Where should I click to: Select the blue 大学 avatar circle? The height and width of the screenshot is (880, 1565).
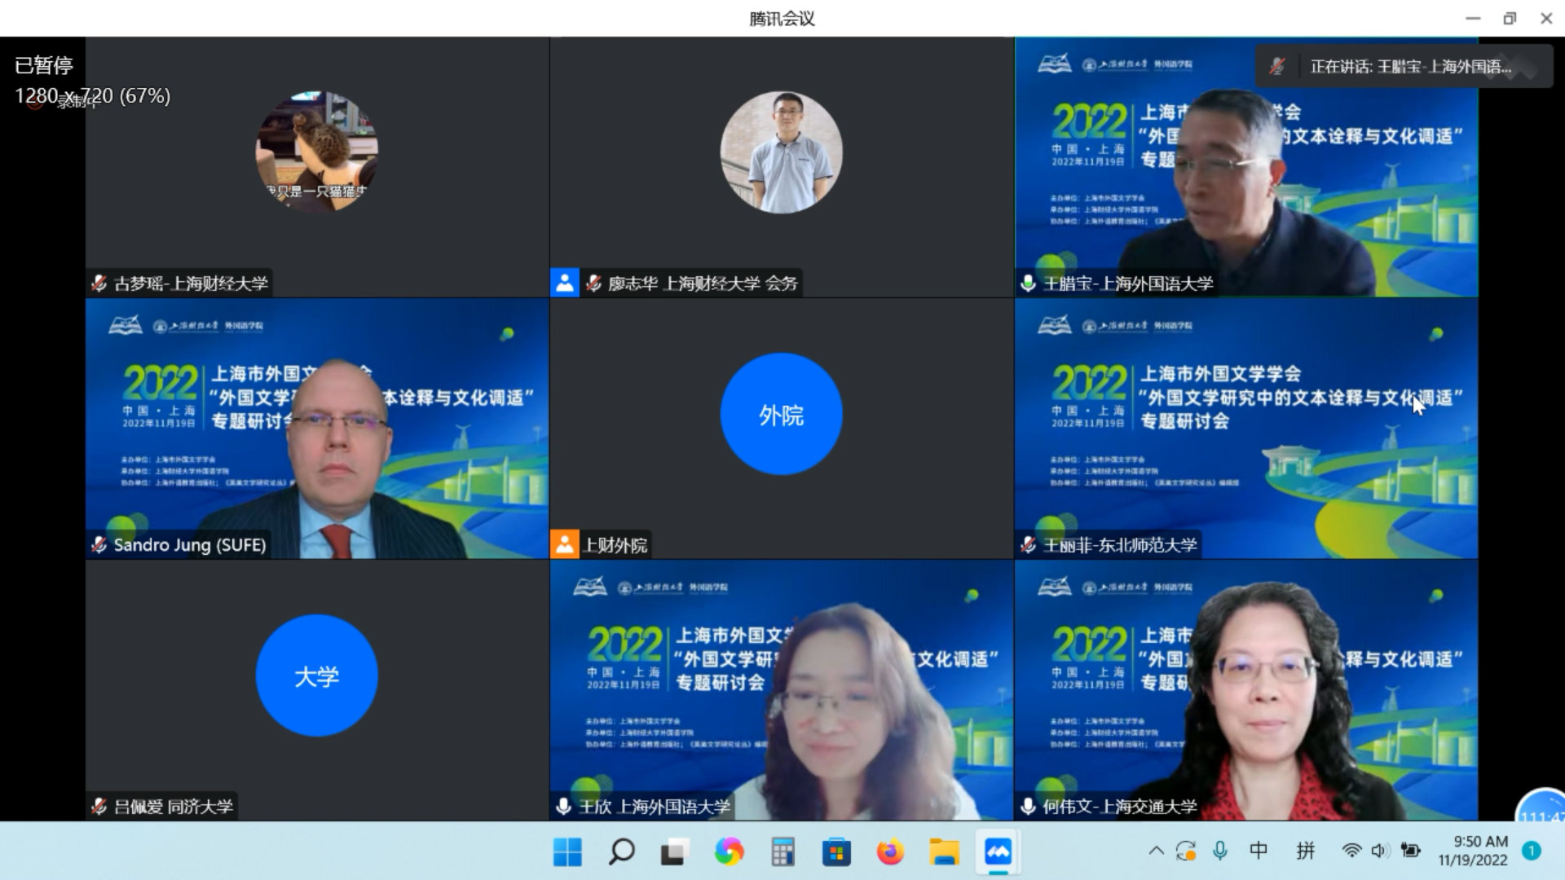click(317, 675)
